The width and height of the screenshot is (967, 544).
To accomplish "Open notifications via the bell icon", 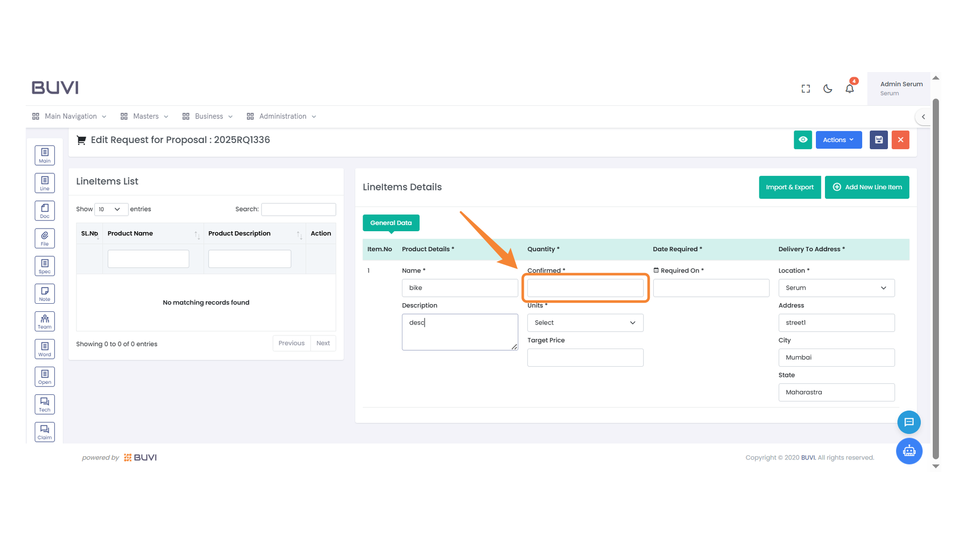I will [850, 88].
